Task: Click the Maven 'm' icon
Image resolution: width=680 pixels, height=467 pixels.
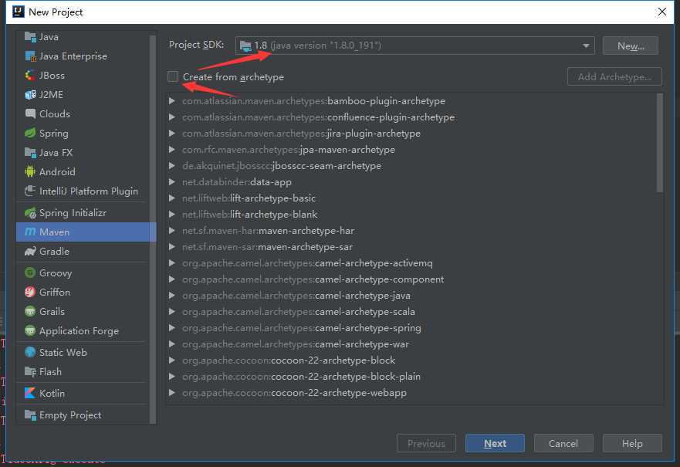Action: point(30,232)
